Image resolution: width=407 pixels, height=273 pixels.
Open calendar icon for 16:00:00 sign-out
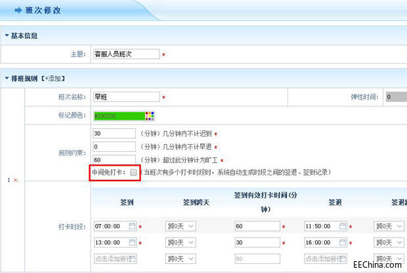(x=343, y=242)
